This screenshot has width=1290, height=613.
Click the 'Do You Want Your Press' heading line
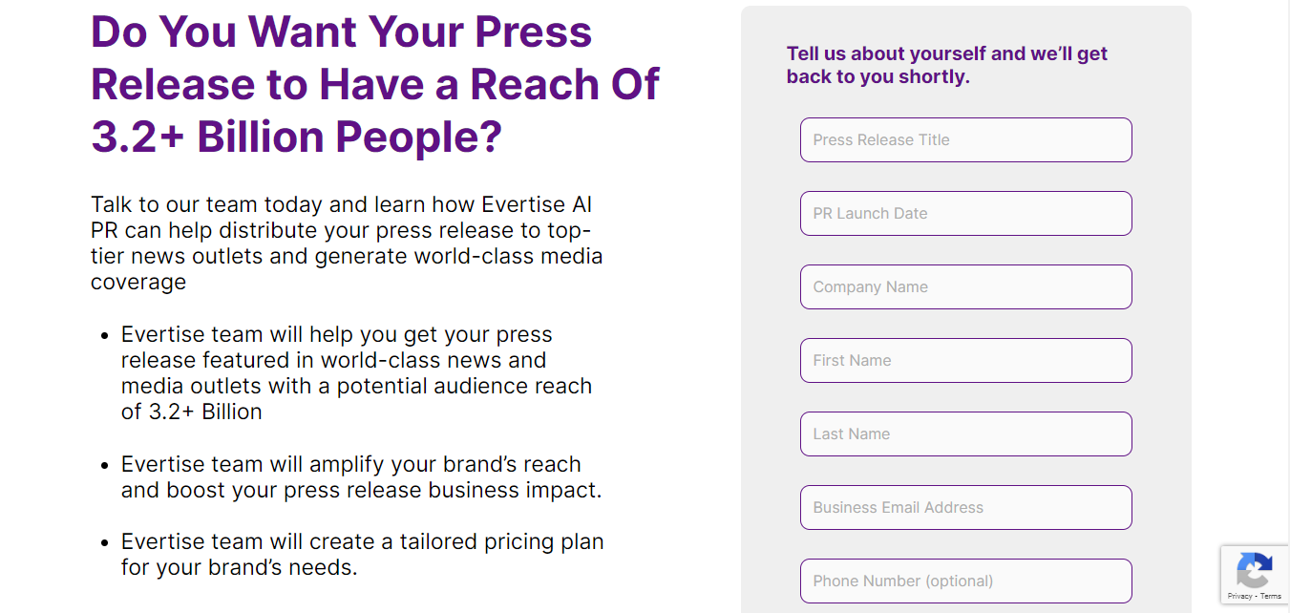tap(341, 32)
